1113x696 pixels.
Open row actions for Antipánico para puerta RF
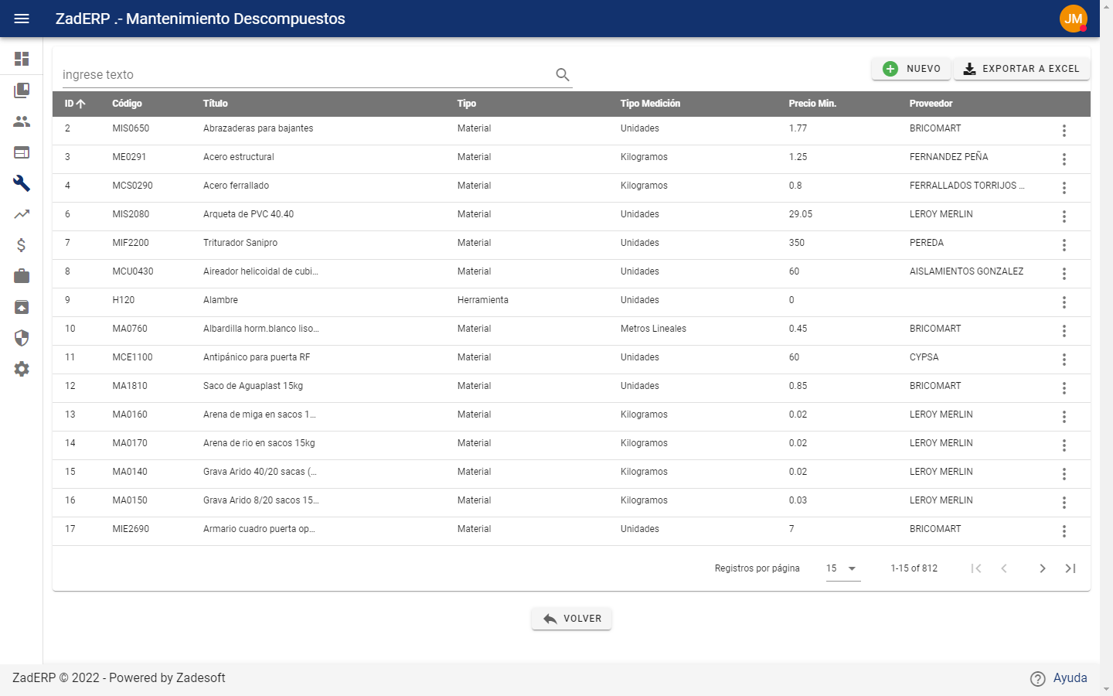click(1064, 360)
